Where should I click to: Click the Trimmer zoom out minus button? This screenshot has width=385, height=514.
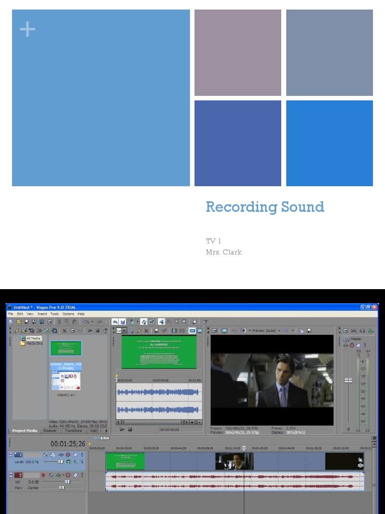[200, 422]
